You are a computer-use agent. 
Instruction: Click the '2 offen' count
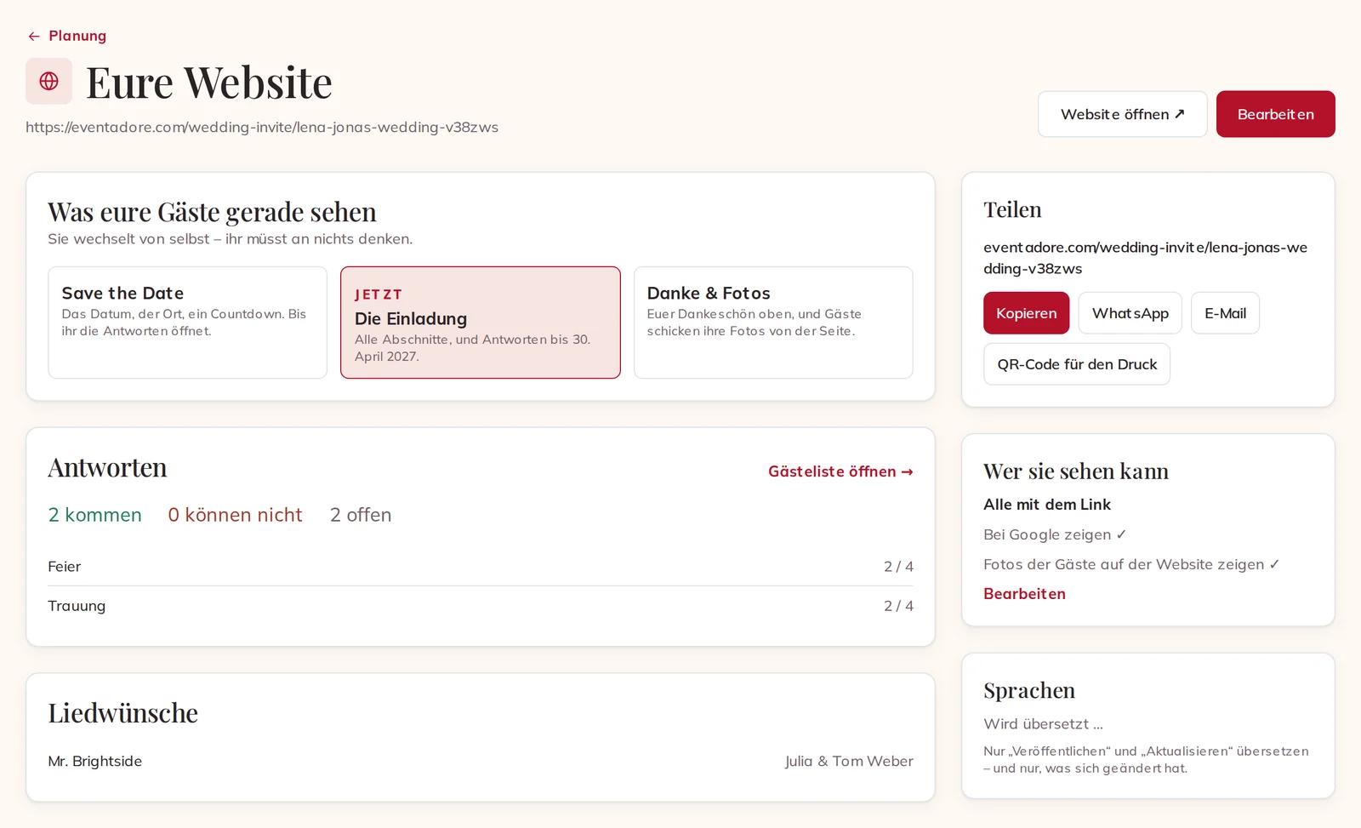click(x=361, y=515)
